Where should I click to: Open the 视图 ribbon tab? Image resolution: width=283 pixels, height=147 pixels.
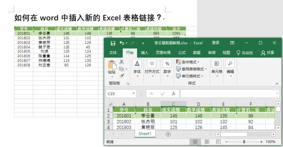click(226, 53)
